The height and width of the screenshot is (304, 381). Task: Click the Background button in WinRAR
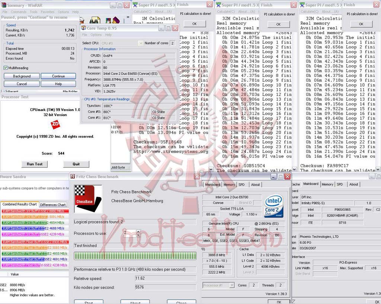[22, 76]
